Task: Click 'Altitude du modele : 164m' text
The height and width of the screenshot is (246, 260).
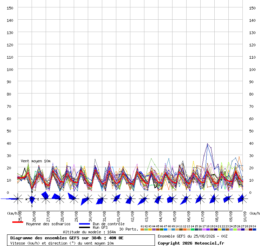Action: point(89,232)
